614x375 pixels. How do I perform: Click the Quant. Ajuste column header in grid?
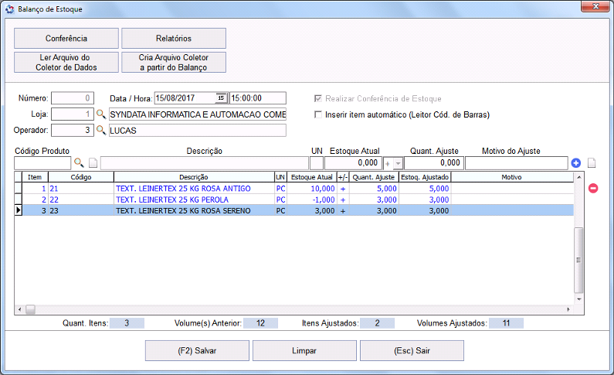point(374,177)
